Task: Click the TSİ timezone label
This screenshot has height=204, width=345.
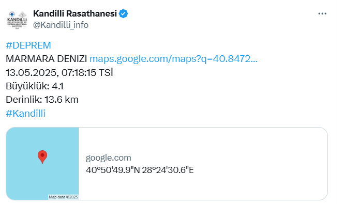Action: coord(106,72)
